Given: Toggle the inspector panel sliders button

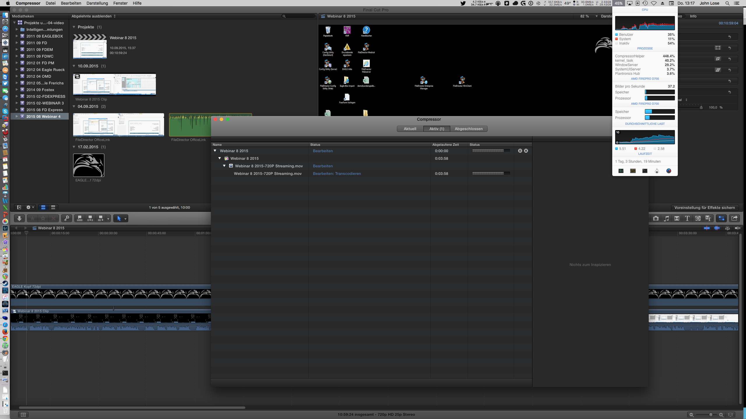Looking at the screenshot, I should [721, 218].
